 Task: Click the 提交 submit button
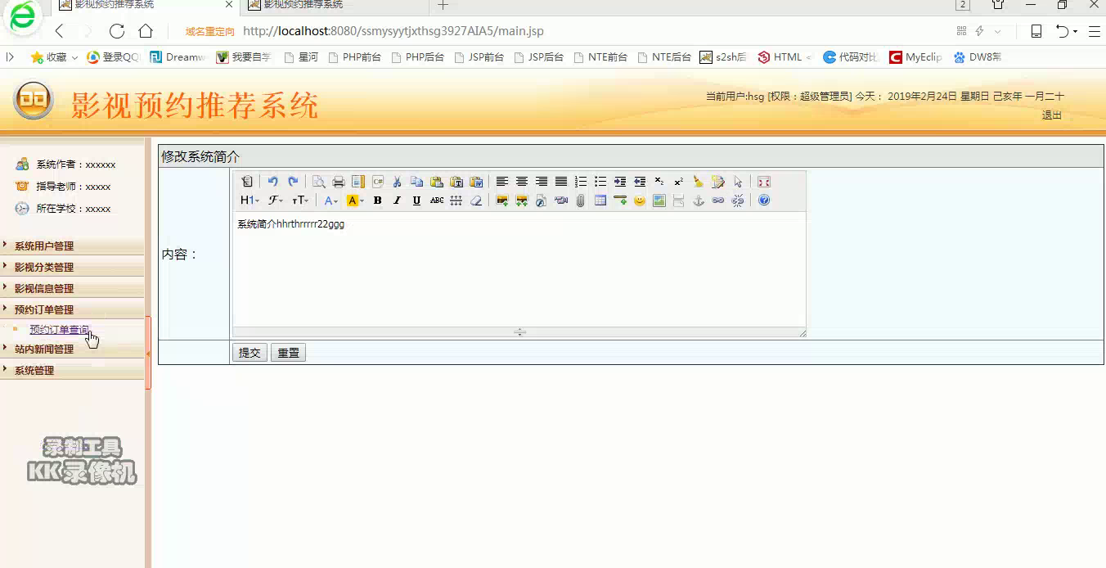(x=250, y=353)
